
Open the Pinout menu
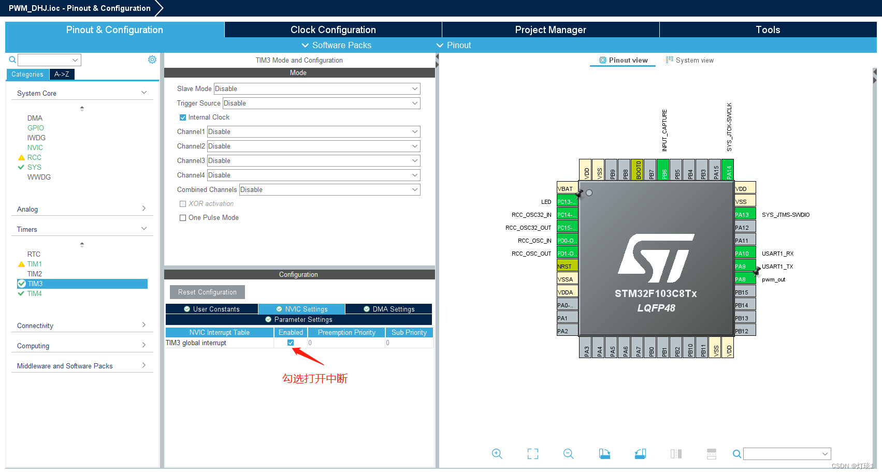(x=454, y=45)
